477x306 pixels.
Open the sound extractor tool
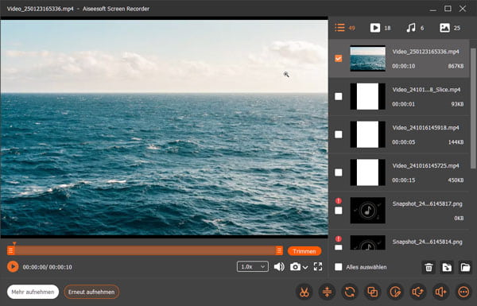418,292
